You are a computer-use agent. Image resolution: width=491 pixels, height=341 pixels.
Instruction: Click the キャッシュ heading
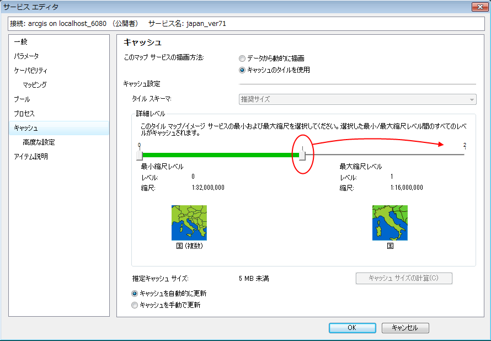[x=142, y=42]
